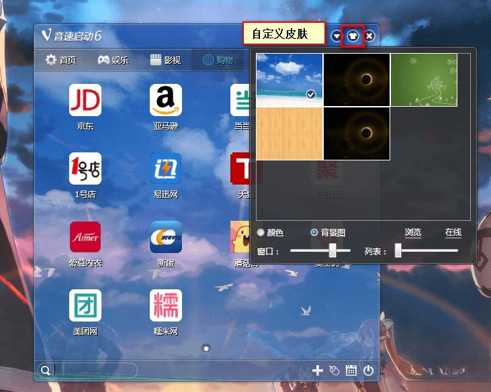Click the page indicator dot
Viewport: 491px width, 392px height.
tap(206, 348)
